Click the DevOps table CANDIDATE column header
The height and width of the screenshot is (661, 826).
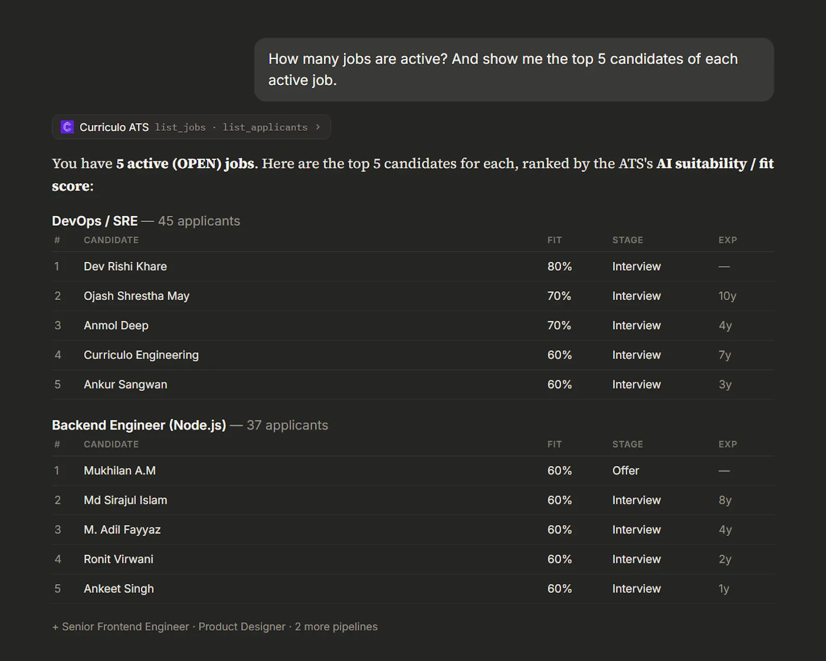[111, 240]
